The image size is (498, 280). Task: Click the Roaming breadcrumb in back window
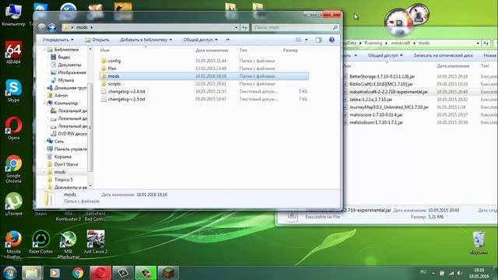(373, 44)
